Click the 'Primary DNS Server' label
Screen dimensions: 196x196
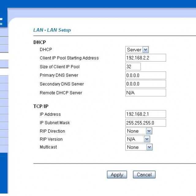pyautogui.click(x=59, y=75)
